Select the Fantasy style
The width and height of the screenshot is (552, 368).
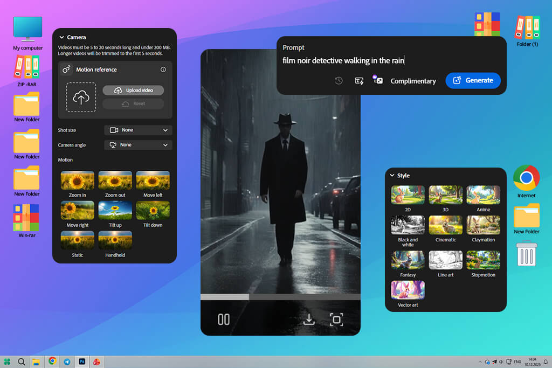(408, 260)
